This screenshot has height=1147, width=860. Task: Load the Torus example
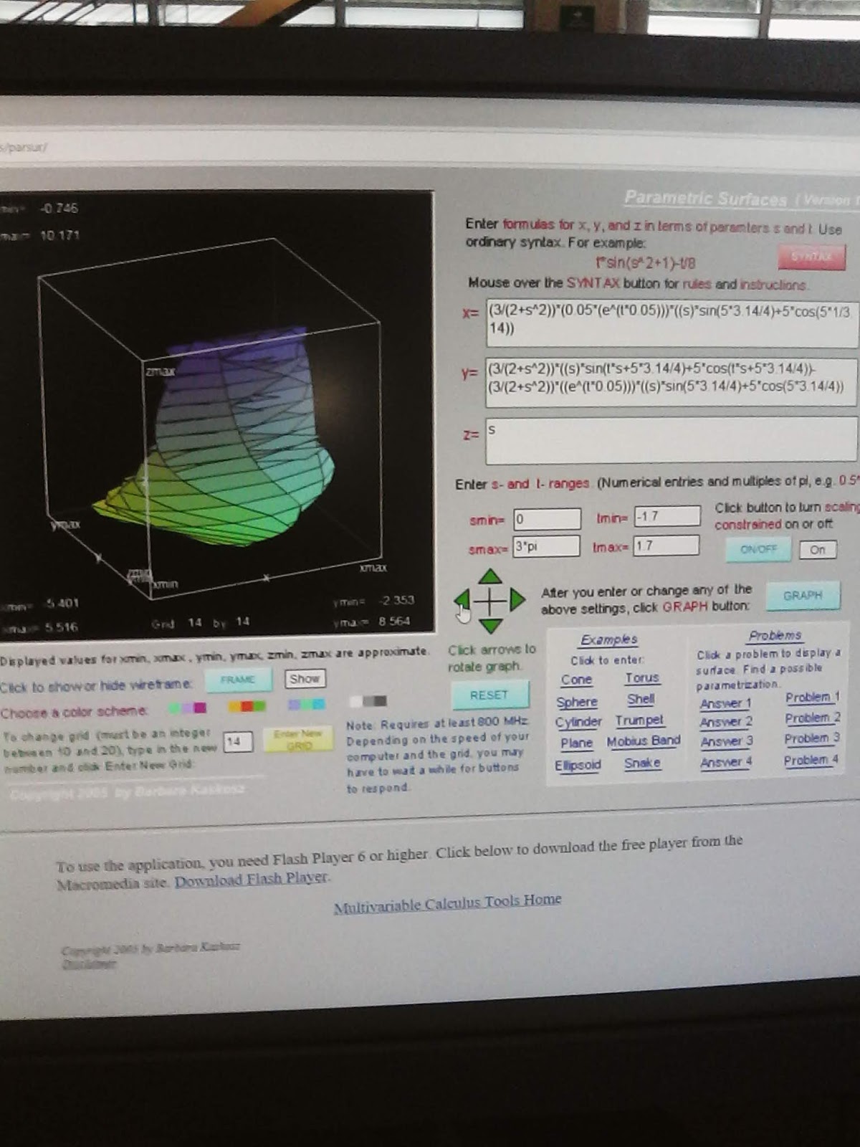(641, 677)
